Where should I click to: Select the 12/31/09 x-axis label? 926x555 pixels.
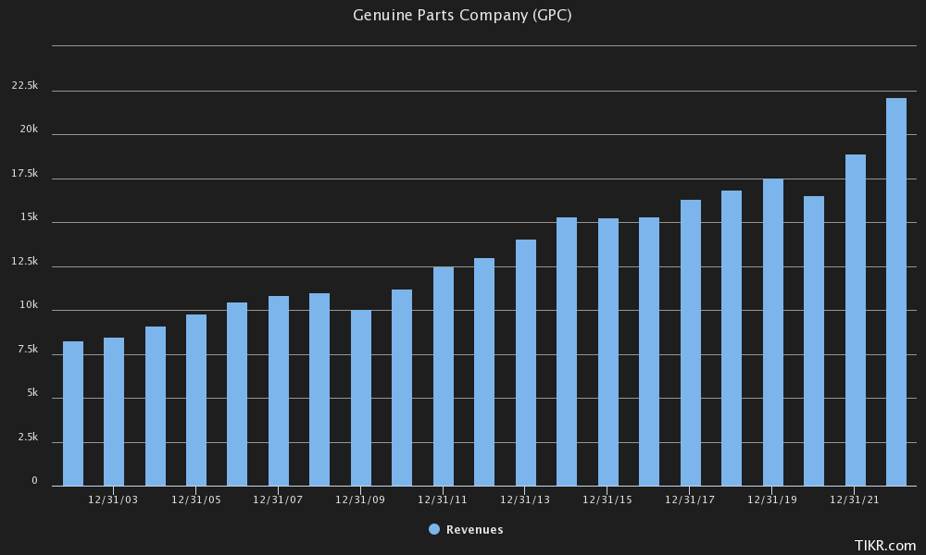360,499
